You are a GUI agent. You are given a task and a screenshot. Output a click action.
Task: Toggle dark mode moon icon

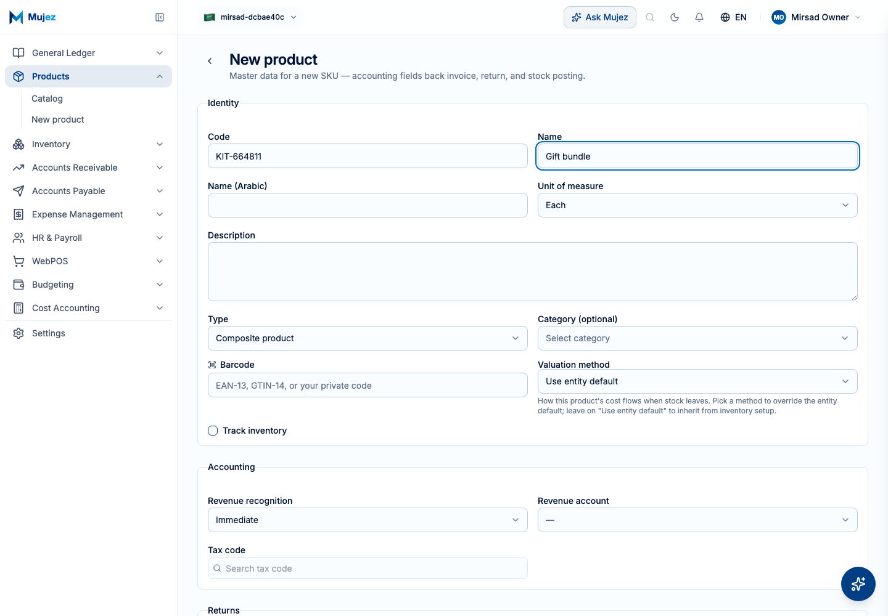pos(675,17)
